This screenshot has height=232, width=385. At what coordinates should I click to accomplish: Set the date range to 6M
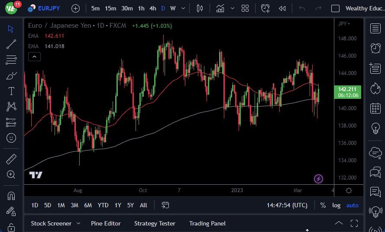pos(88,205)
